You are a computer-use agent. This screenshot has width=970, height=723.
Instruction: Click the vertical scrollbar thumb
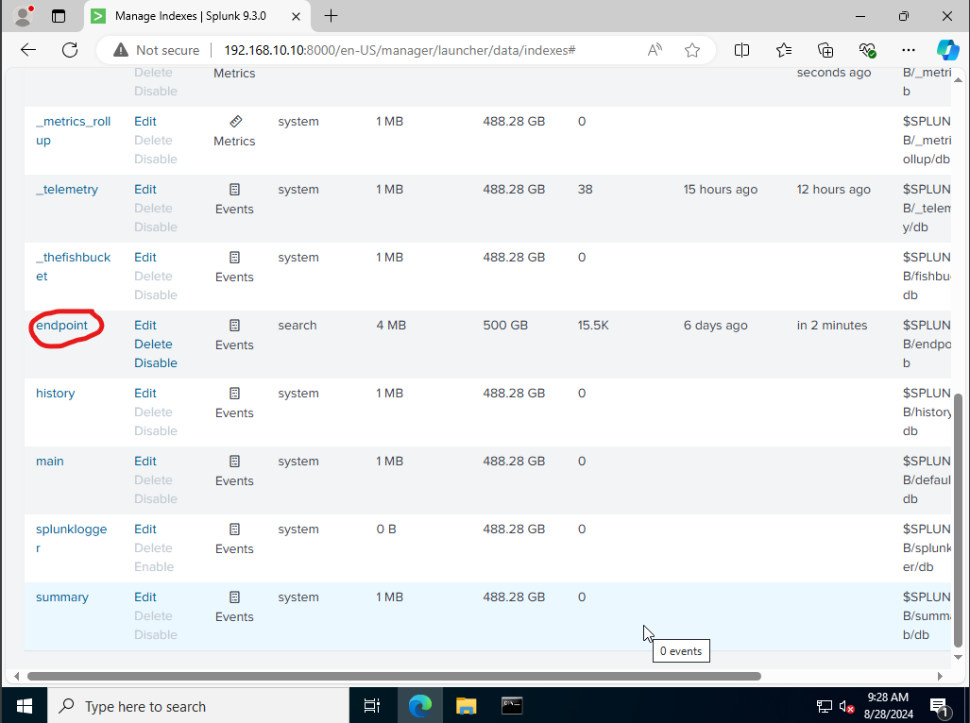point(958,519)
